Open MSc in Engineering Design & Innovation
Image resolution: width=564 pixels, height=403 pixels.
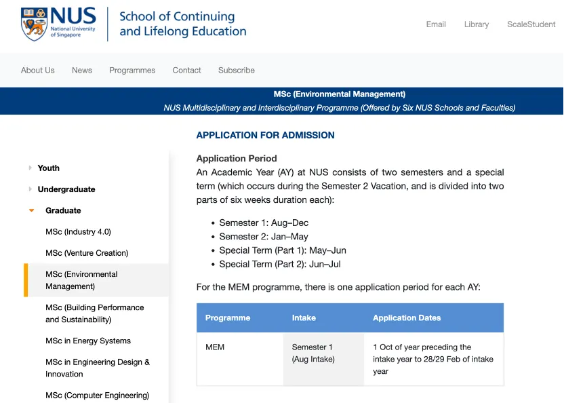coord(97,368)
